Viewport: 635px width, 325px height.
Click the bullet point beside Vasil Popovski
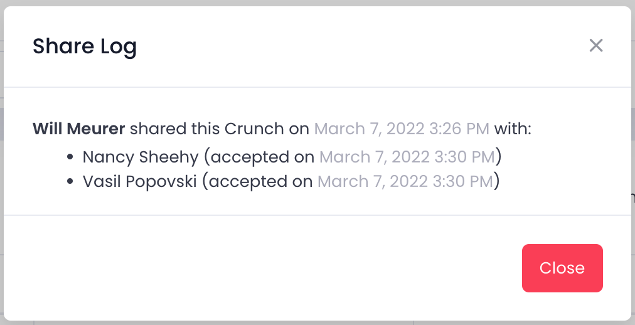tap(70, 182)
